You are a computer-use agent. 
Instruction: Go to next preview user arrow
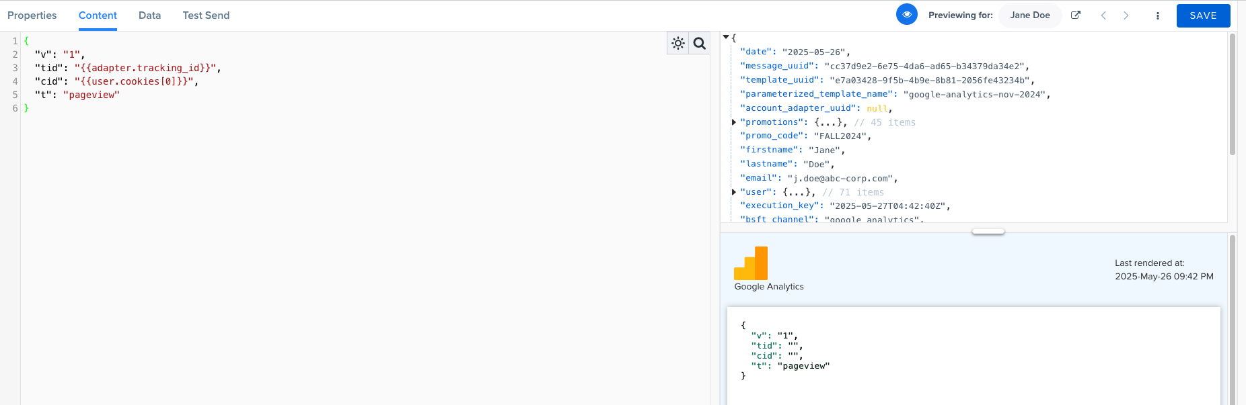pyautogui.click(x=1126, y=15)
